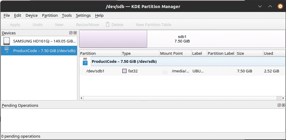Open the Device menu
Viewport: 286px width, 140px height.
click(x=31, y=16)
